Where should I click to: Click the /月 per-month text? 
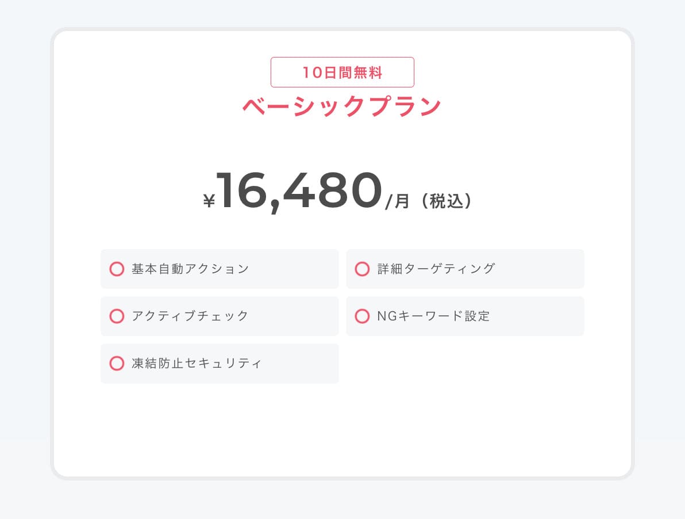click(x=398, y=201)
